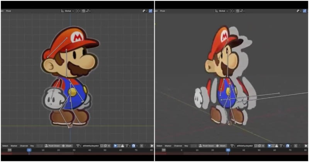Click the blue frame 1 playhead in left timeline
This screenshot has height=162, width=309.
coord(29,150)
